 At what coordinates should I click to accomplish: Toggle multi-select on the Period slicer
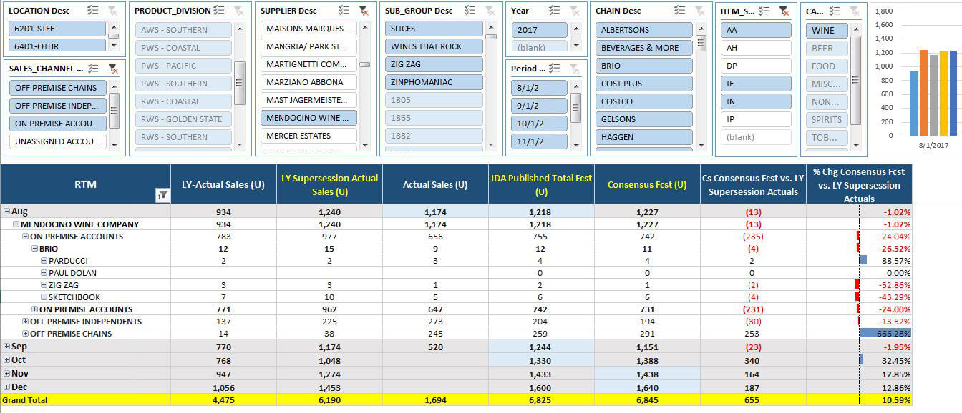coord(555,69)
